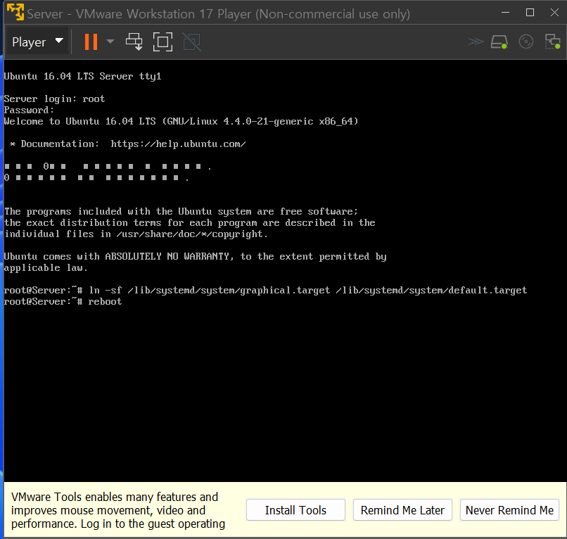Screen dimensions: 567x539
Task: Click the 'Password:' prompt line
Action: click(29, 110)
